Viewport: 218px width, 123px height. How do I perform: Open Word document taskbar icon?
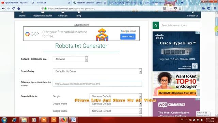click(x=74, y=120)
